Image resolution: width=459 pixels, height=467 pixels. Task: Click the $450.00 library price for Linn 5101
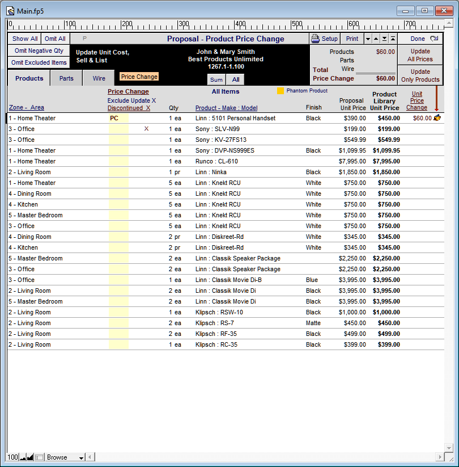389,118
